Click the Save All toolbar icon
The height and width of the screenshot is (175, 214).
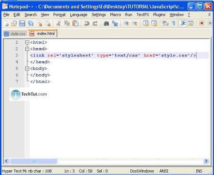[30, 23]
